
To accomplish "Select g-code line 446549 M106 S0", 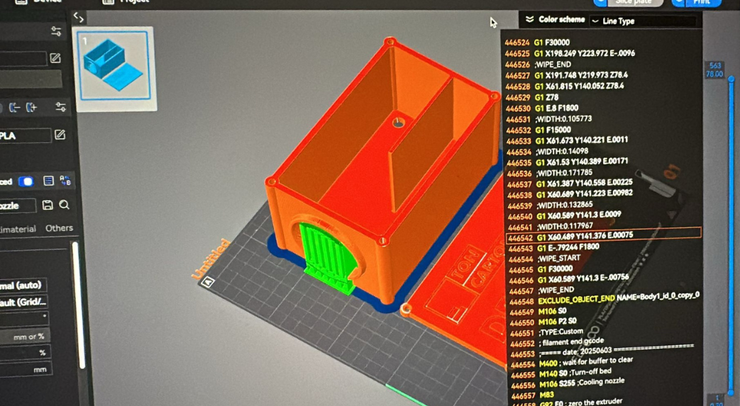I will tap(538, 312).
